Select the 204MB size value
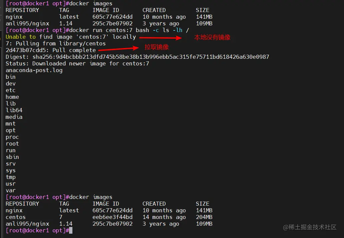The width and height of the screenshot is (344, 238). pyautogui.click(x=204, y=217)
